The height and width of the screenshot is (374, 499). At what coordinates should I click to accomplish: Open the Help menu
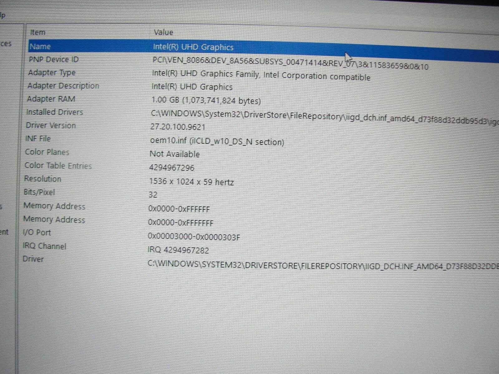[2, 15]
